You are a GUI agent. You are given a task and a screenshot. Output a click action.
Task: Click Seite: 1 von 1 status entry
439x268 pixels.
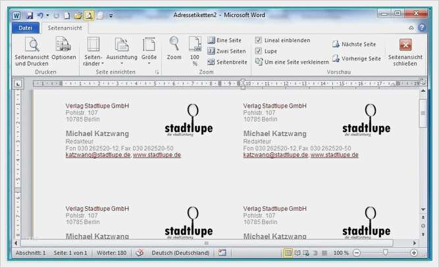(x=70, y=253)
